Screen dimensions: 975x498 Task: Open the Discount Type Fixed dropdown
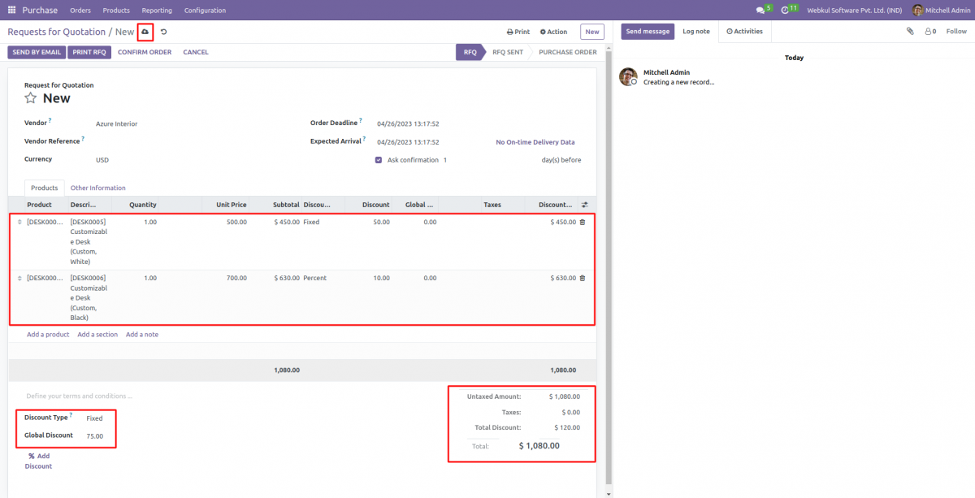click(x=94, y=418)
